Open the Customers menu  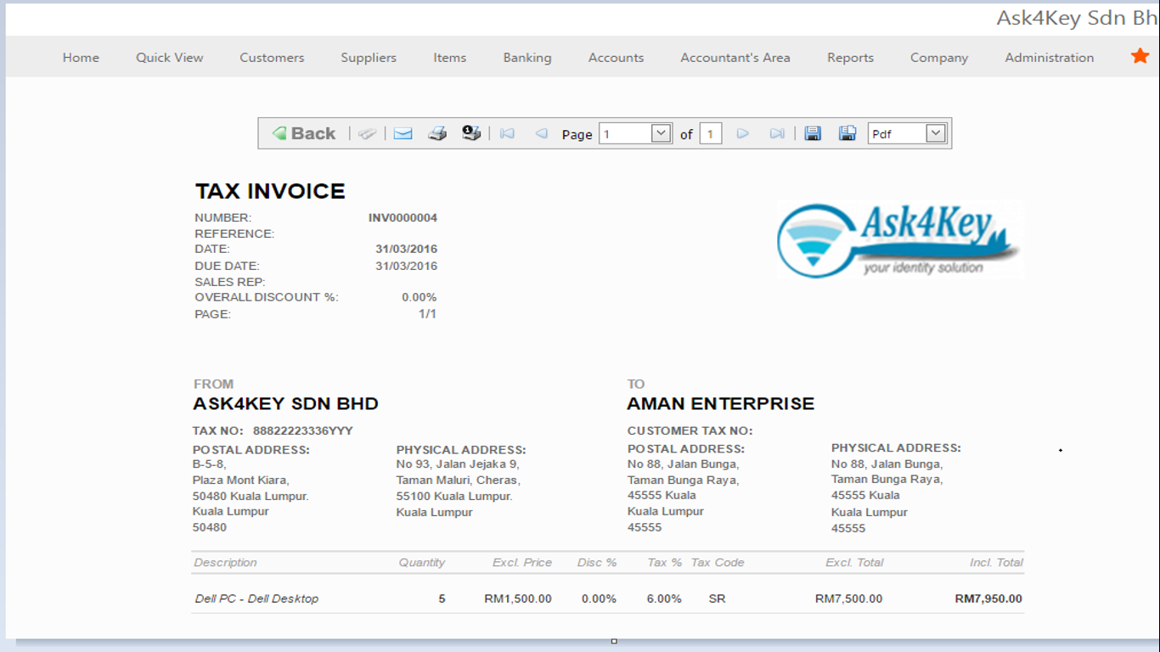[272, 58]
